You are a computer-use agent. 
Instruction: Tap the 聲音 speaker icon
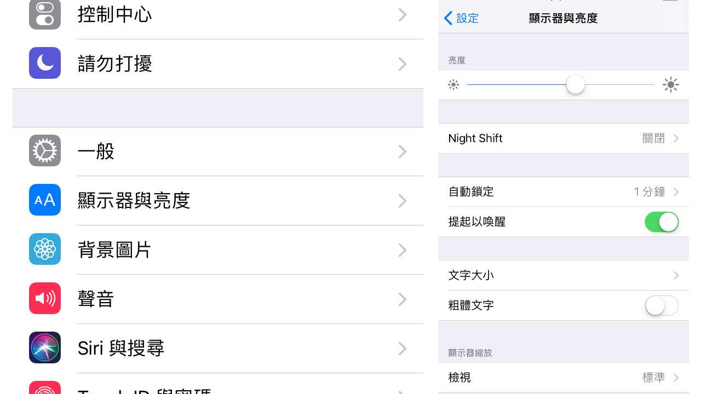click(x=45, y=298)
